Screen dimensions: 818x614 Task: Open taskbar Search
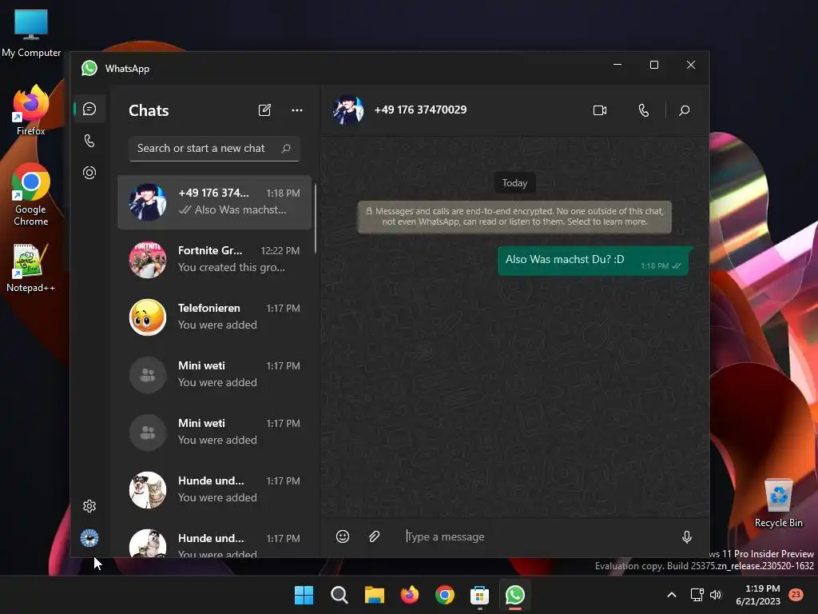pyautogui.click(x=339, y=595)
